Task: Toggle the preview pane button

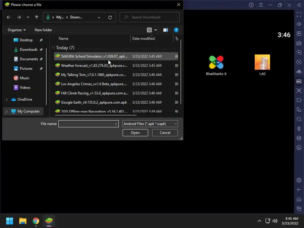Action: [166, 30]
